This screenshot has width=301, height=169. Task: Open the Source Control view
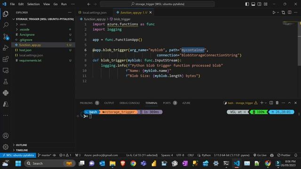click(6, 37)
